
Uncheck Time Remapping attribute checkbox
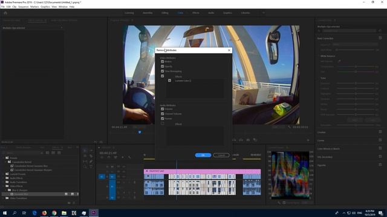[x=163, y=71]
